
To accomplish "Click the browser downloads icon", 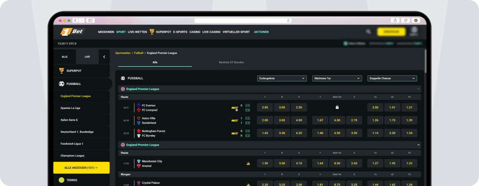I will pyautogui.click(x=416, y=20).
